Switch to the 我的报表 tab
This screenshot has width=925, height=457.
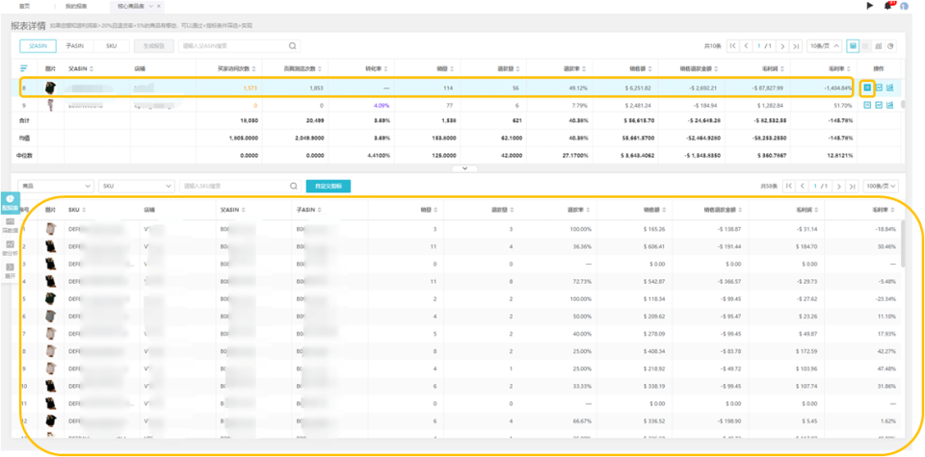click(74, 6)
